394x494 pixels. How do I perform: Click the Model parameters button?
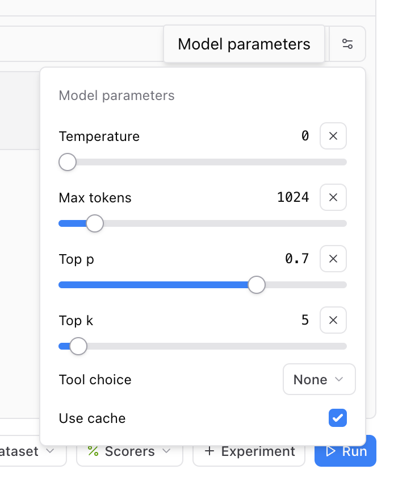pos(244,44)
